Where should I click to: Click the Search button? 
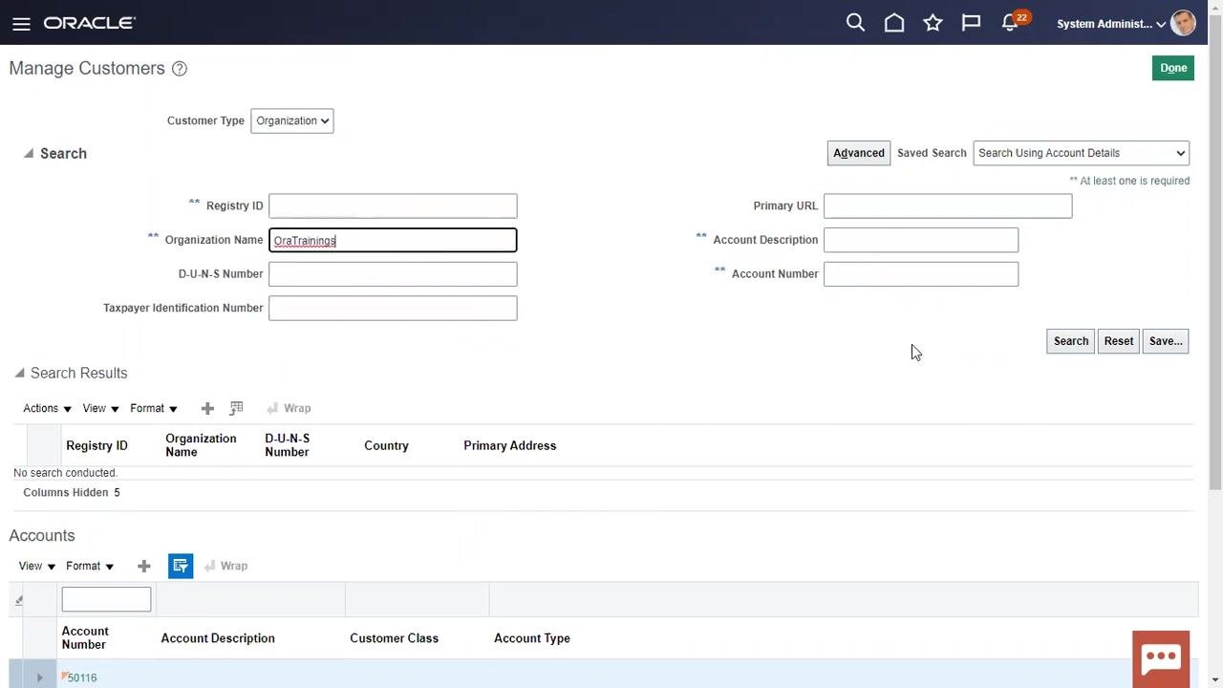[1070, 341]
